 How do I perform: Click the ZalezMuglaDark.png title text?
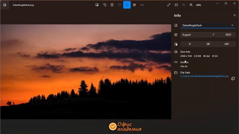23,5
